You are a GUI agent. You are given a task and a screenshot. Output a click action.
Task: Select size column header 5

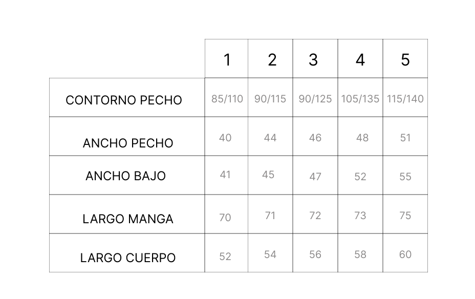405,60
